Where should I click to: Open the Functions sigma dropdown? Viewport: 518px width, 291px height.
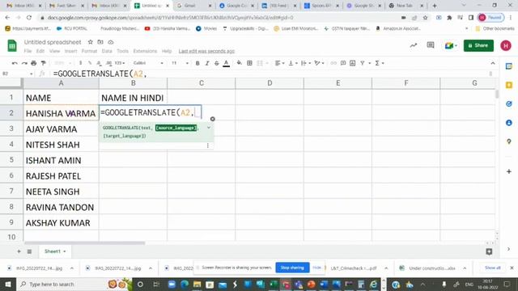click(380, 63)
